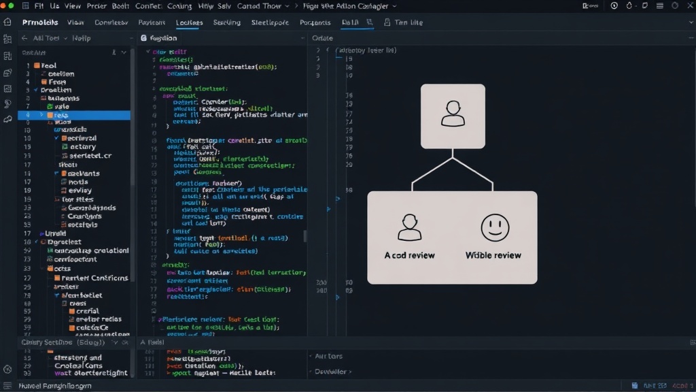Image resolution: width=696 pixels, height=392 pixels.
Task: Open the dropdown arrow after Adlon Cariagler
Action: tap(394, 6)
